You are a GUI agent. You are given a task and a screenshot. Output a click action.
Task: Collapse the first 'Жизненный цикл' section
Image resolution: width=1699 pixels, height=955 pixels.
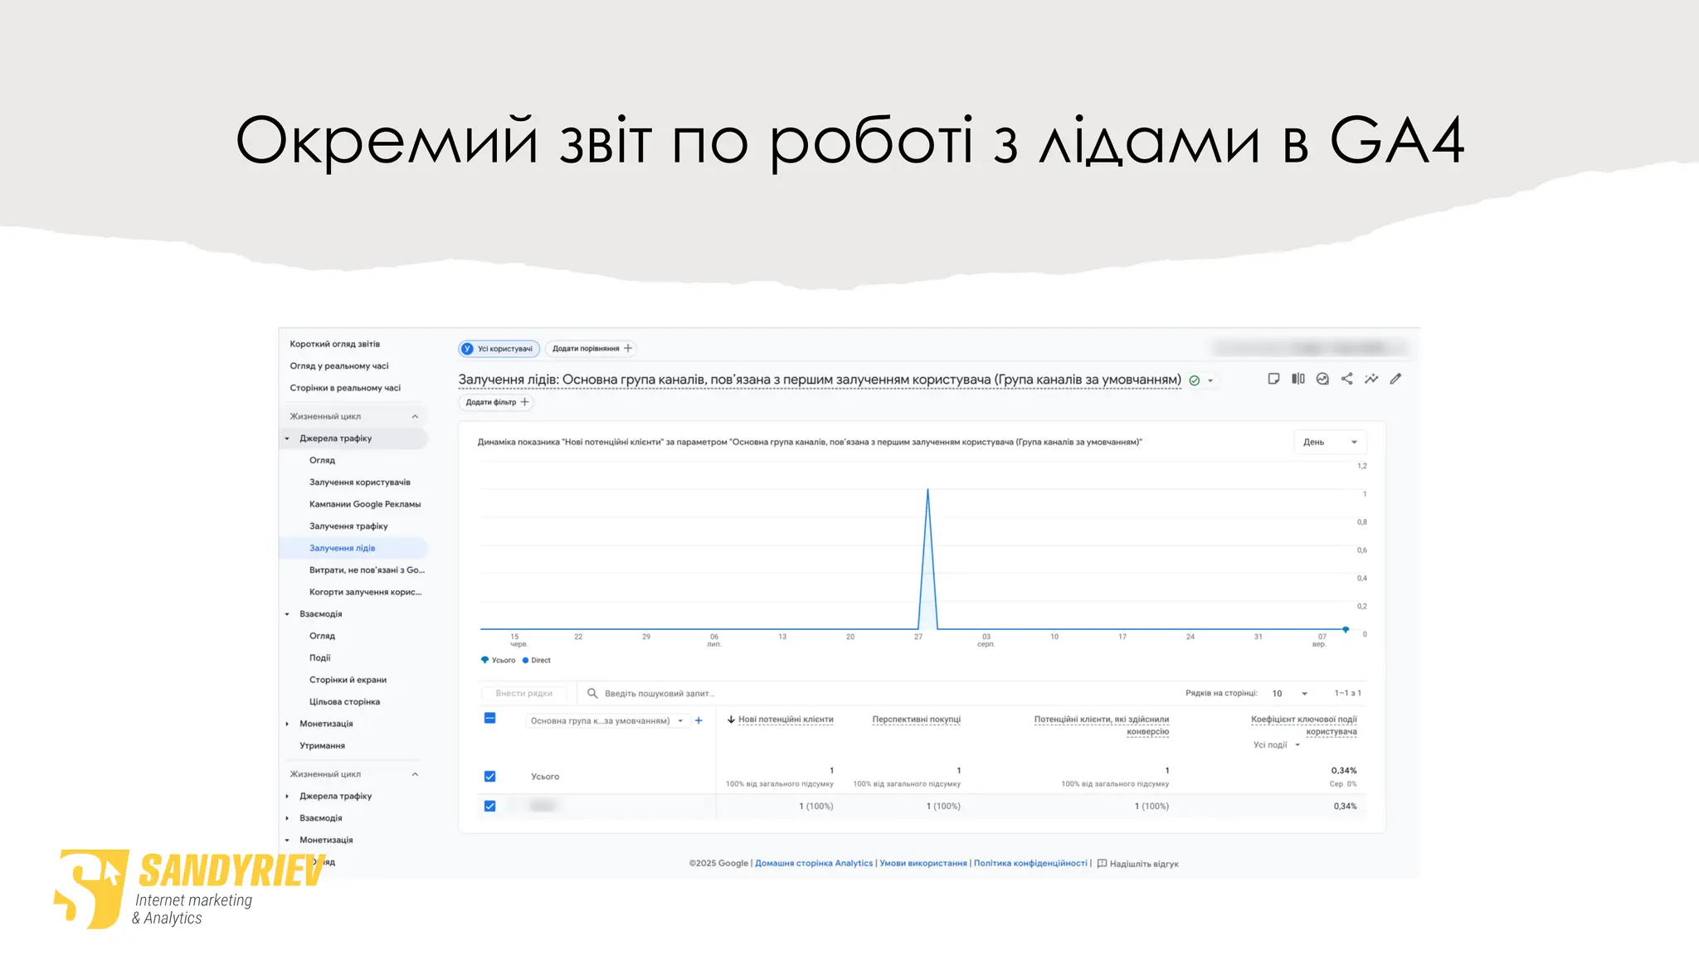415,416
